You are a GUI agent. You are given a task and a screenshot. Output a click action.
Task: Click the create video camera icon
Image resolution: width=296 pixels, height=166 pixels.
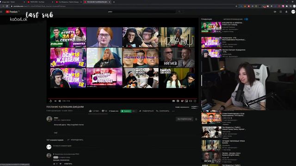click(275, 12)
